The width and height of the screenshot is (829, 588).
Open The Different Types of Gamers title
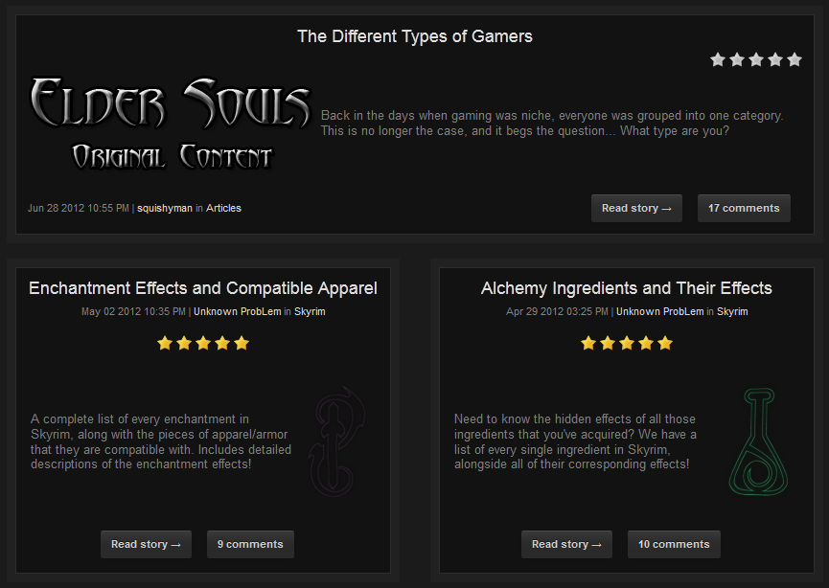pos(414,36)
